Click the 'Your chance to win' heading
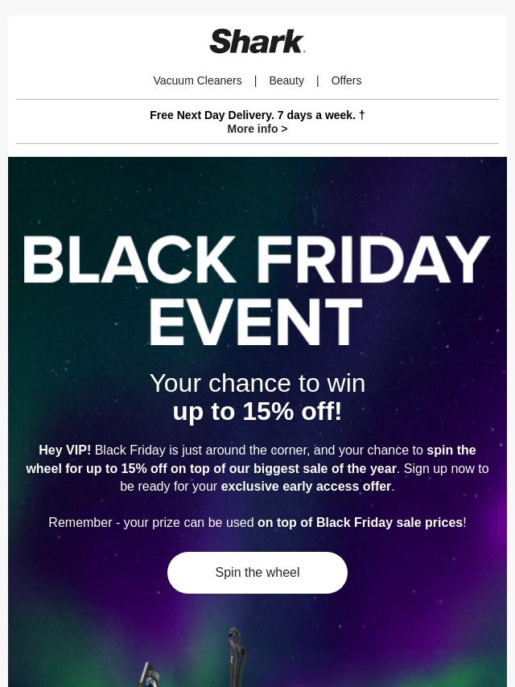Screen dimensions: 515x687 pyautogui.click(x=257, y=383)
